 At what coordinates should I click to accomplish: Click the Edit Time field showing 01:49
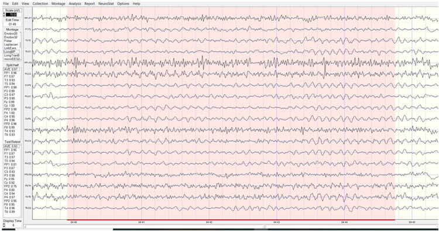12,25
